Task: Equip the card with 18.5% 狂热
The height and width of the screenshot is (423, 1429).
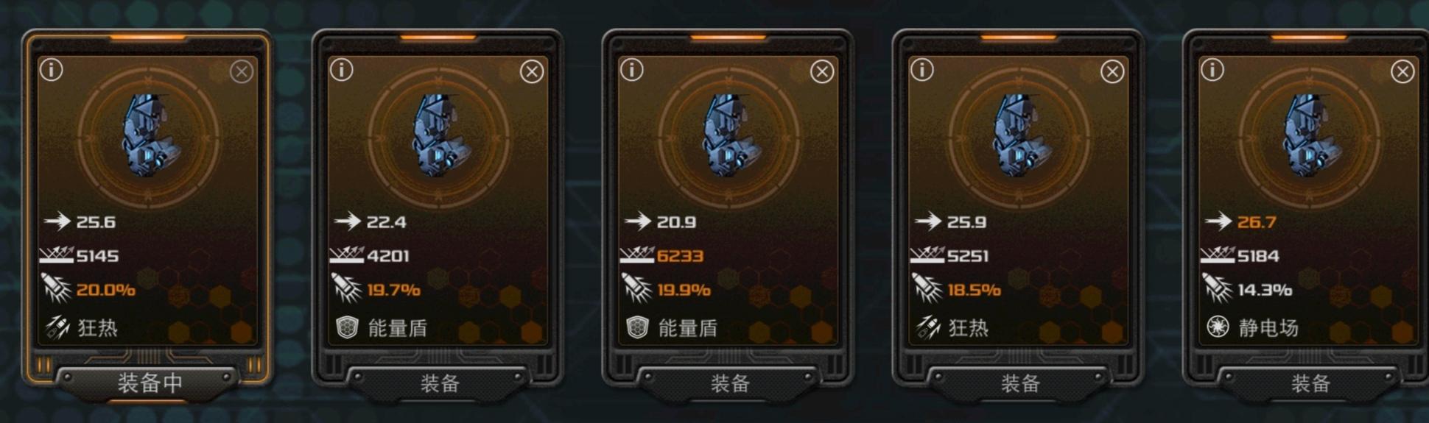Action: 1019,383
